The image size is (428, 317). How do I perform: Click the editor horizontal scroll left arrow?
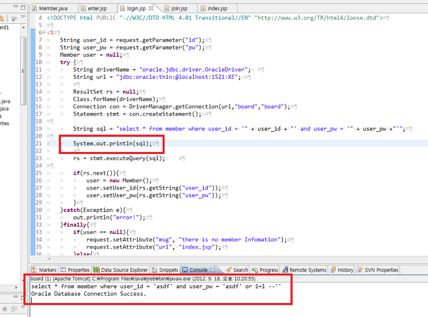click(x=49, y=259)
